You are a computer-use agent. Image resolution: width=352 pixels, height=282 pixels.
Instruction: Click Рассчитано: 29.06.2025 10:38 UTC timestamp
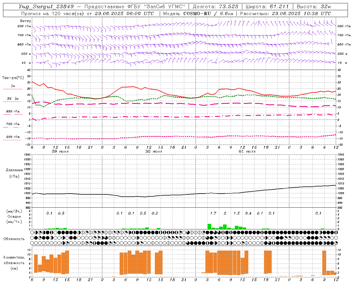tap(285, 13)
